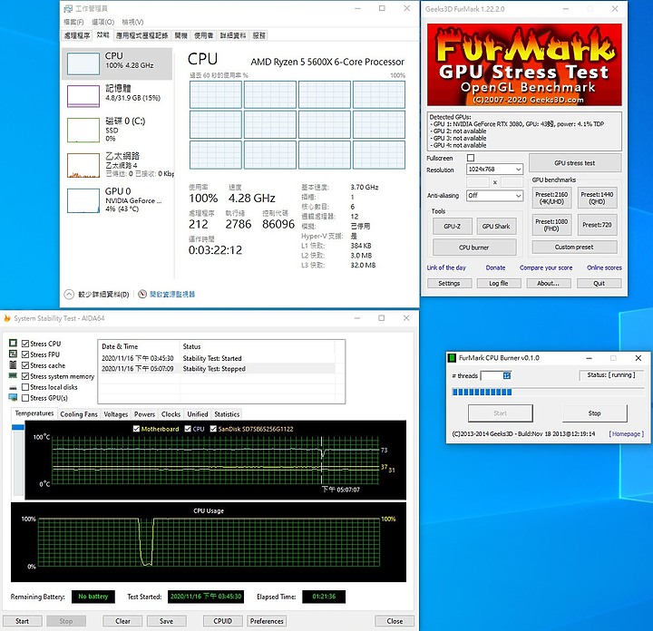This screenshot has height=631, width=653.
Task: Click the blue graph scale slider in AIDA64
Action: (18, 427)
